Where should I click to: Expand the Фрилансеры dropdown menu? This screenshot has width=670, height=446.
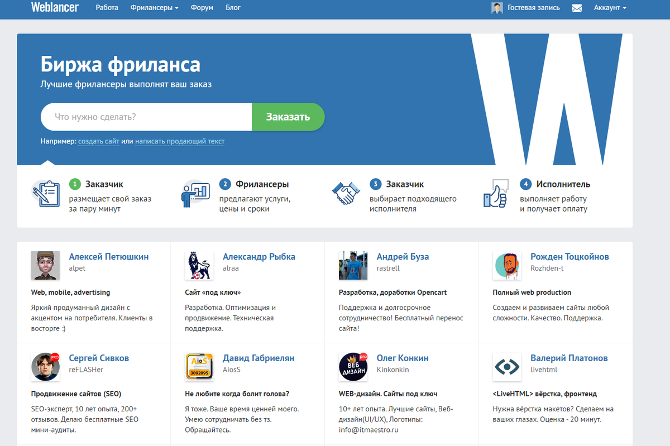[155, 8]
